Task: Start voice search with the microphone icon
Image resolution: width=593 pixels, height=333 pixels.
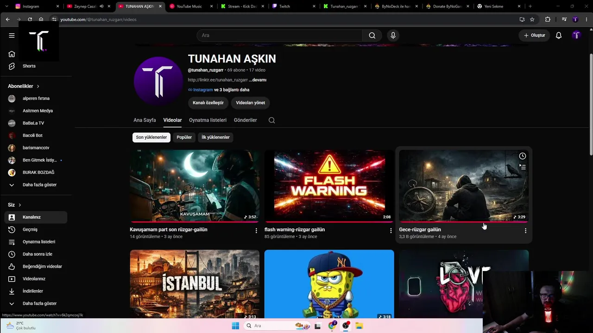Action: pos(393,35)
